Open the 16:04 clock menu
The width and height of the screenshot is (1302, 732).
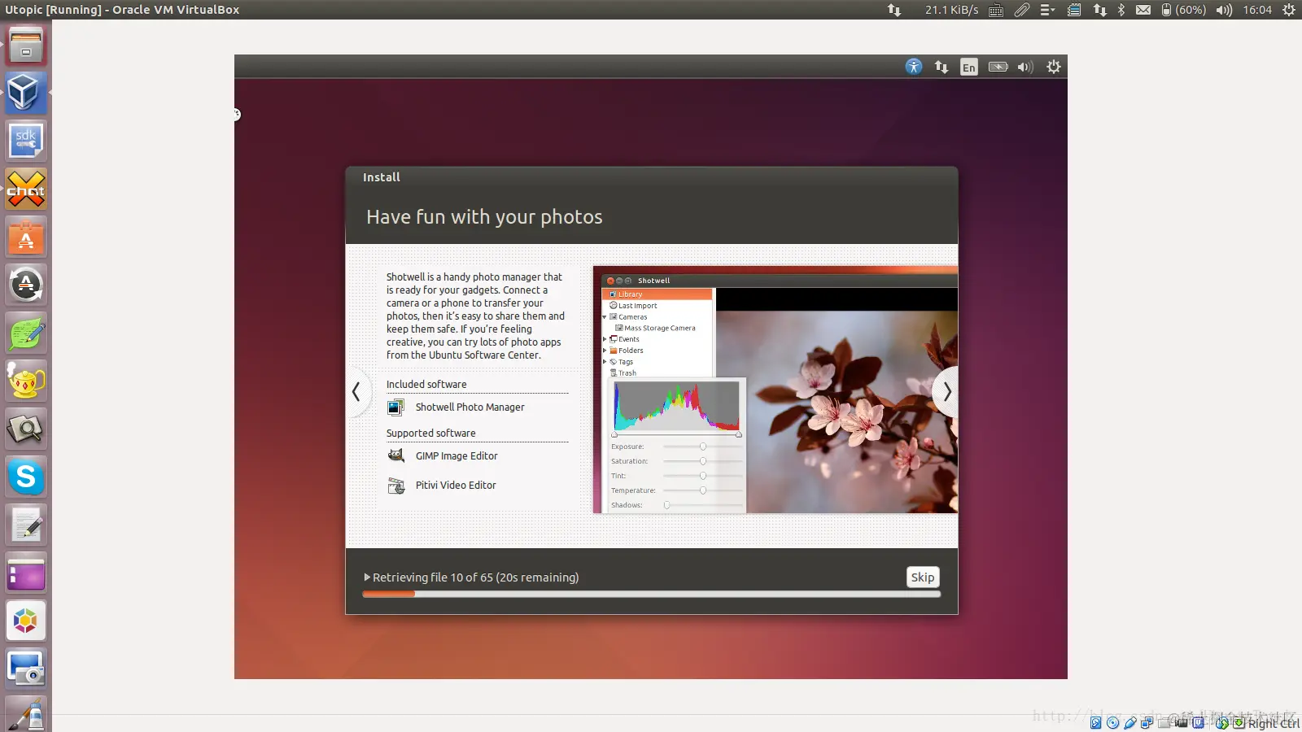(1257, 10)
